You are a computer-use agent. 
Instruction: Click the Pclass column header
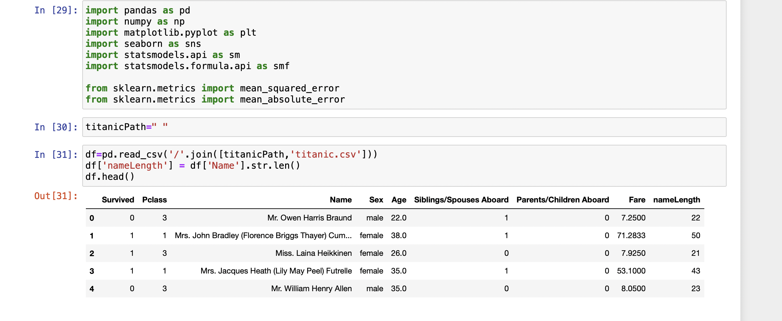154,200
